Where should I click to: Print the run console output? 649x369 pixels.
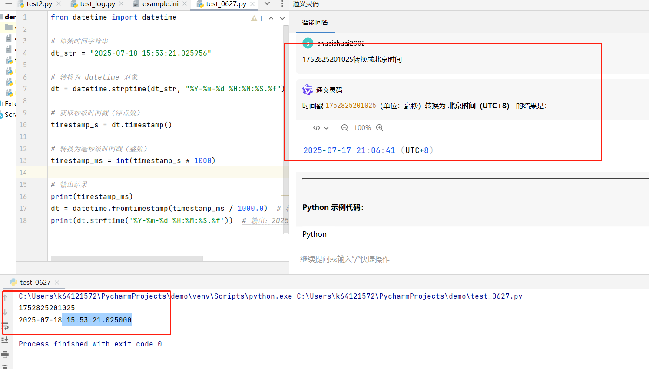pyautogui.click(x=5, y=354)
